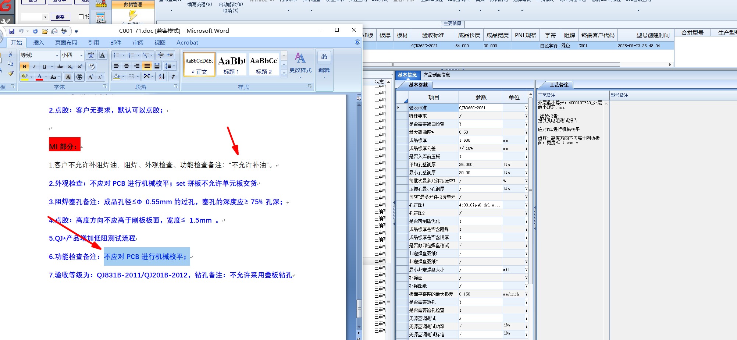The height and width of the screenshot is (340, 737).
Task: Insert enclosed character icon
Action: point(79,77)
